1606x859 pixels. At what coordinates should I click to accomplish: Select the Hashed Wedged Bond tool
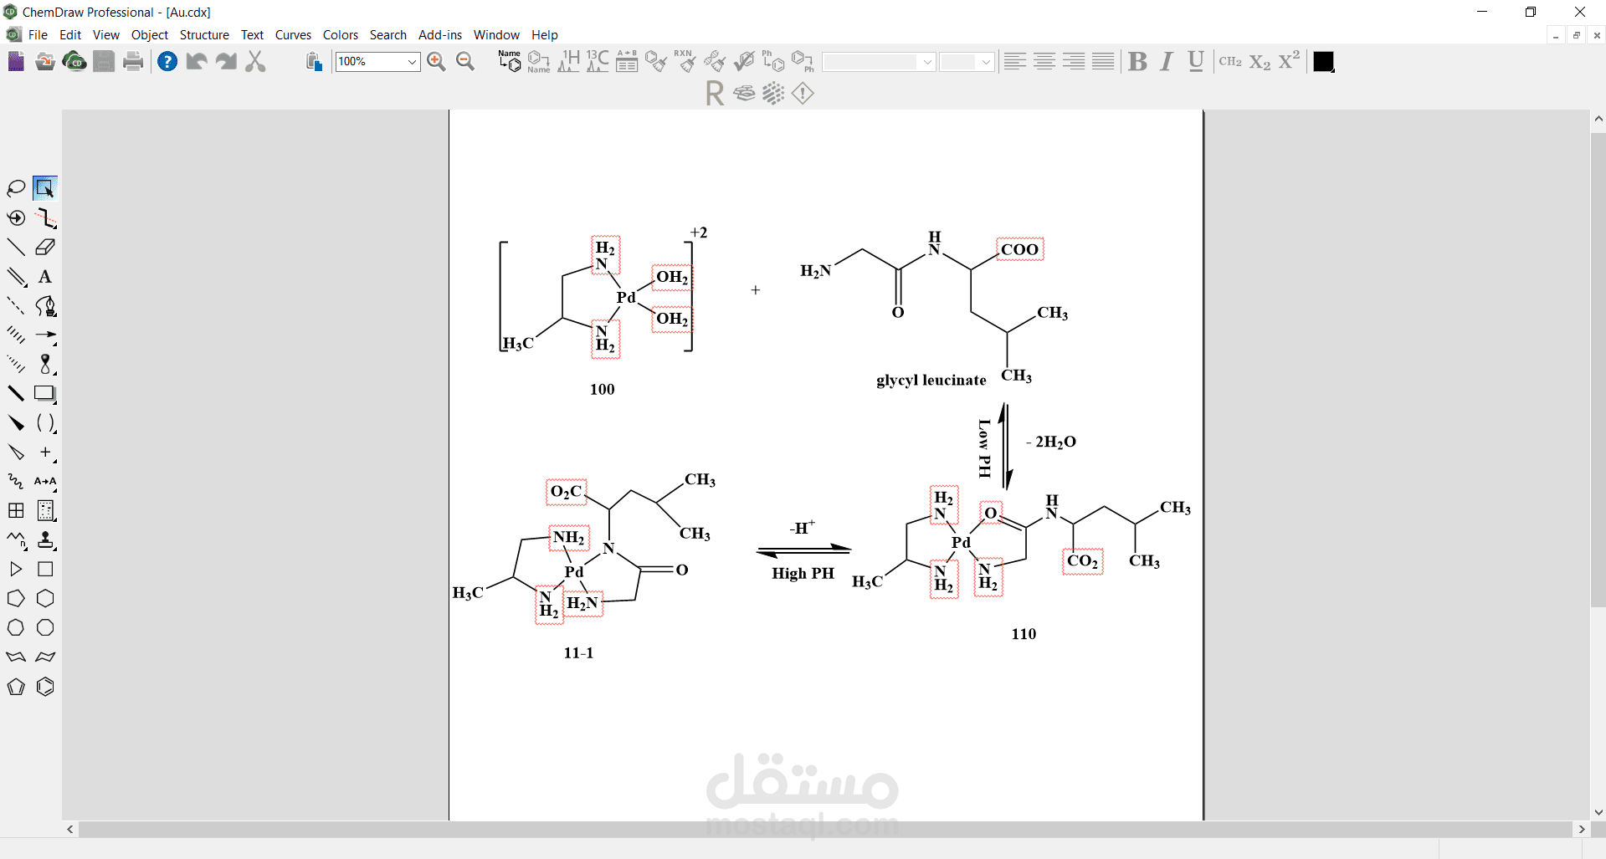16,365
